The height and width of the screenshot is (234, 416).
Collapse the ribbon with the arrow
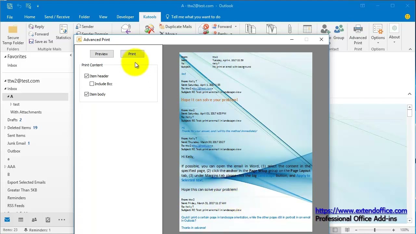[x=410, y=49]
